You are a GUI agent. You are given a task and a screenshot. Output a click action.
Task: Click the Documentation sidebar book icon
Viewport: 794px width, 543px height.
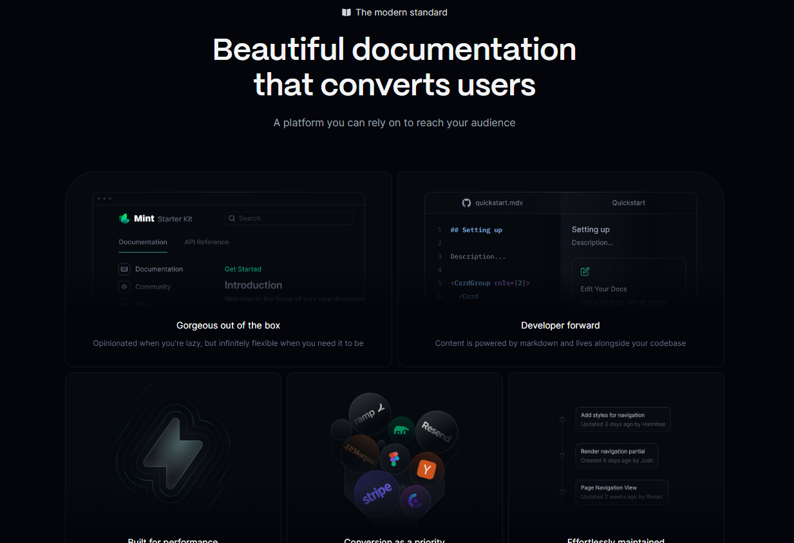[124, 269]
